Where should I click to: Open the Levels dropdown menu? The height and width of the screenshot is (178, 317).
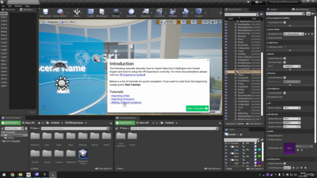coord(232,134)
